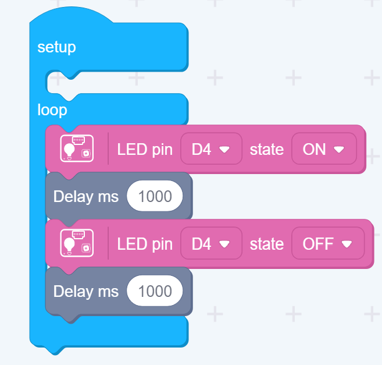The width and height of the screenshot is (382, 365).
Task: Edit the second Delay ms 1000 value
Action: point(155,291)
